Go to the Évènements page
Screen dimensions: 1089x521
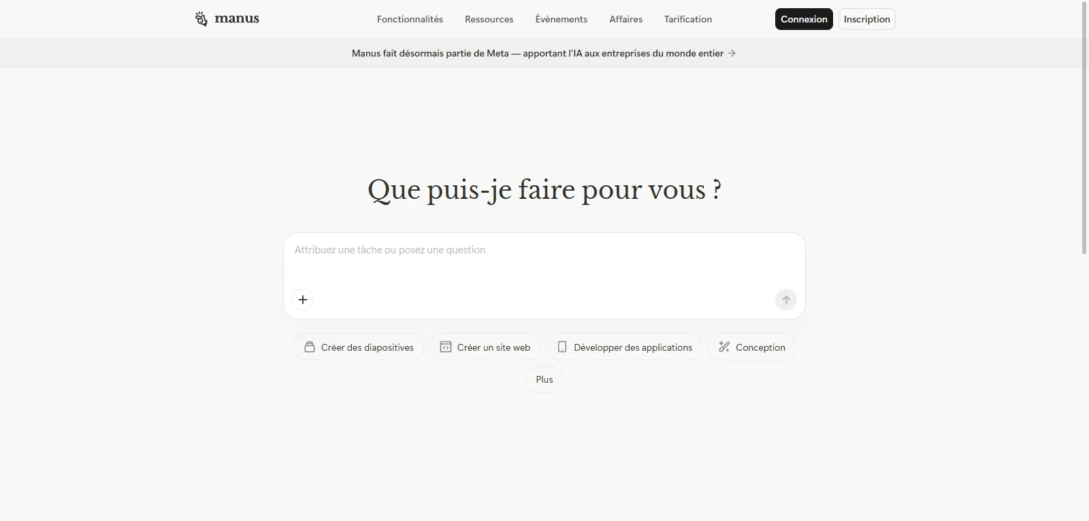click(561, 19)
